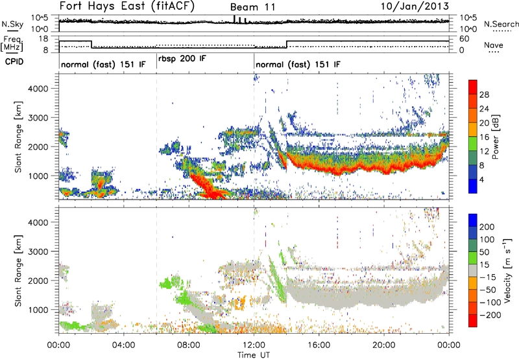The image size is (519, 359).
Task: Click the '4000' tick of the power panel
Action: (x=38, y=89)
